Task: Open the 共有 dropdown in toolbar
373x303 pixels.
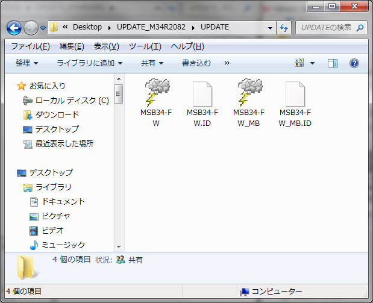Action: [x=152, y=63]
